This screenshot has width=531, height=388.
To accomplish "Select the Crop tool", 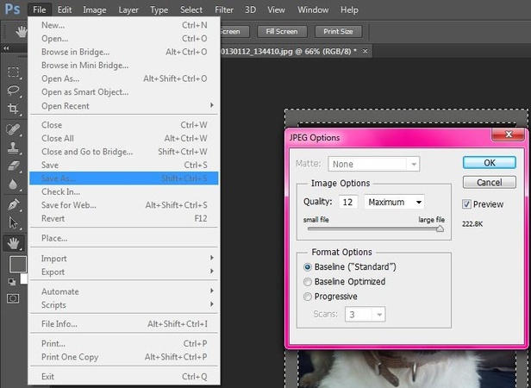I will (13, 109).
